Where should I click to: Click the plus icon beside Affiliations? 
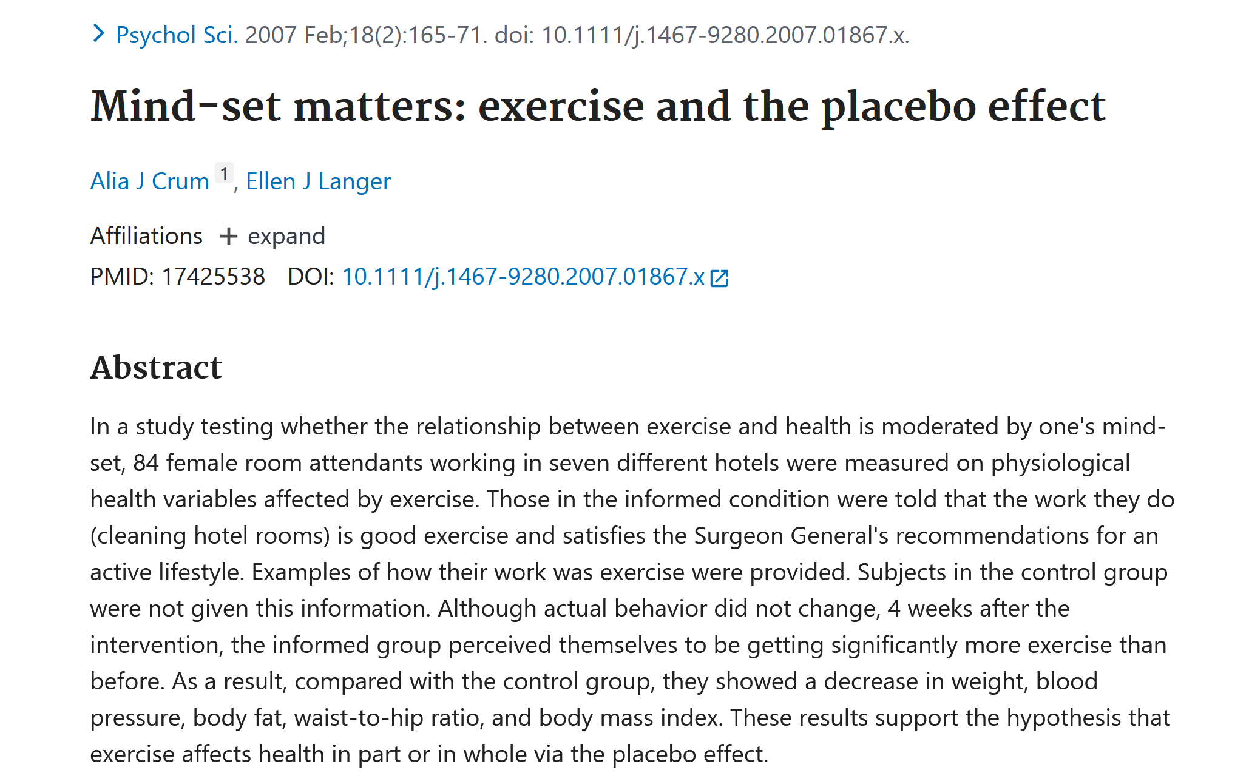[x=228, y=236]
